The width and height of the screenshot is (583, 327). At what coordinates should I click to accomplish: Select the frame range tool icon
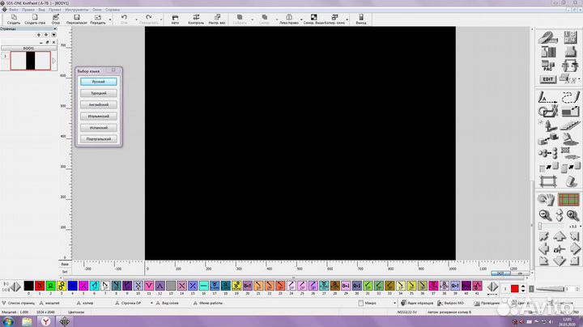click(547, 181)
